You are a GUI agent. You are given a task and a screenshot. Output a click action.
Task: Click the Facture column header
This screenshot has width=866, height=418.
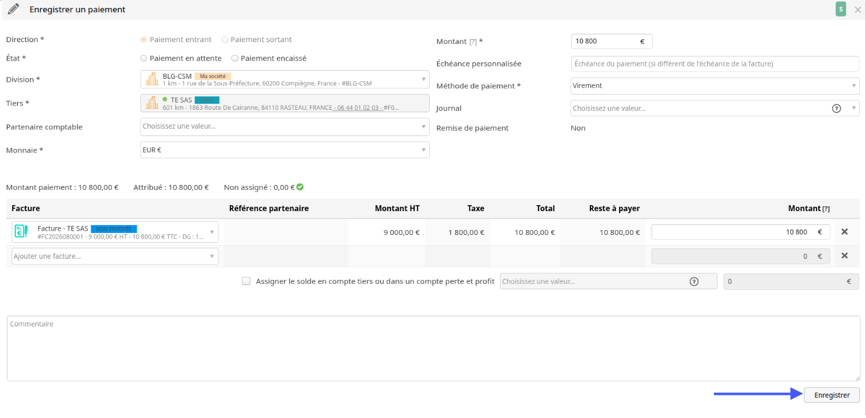[26, 209]
